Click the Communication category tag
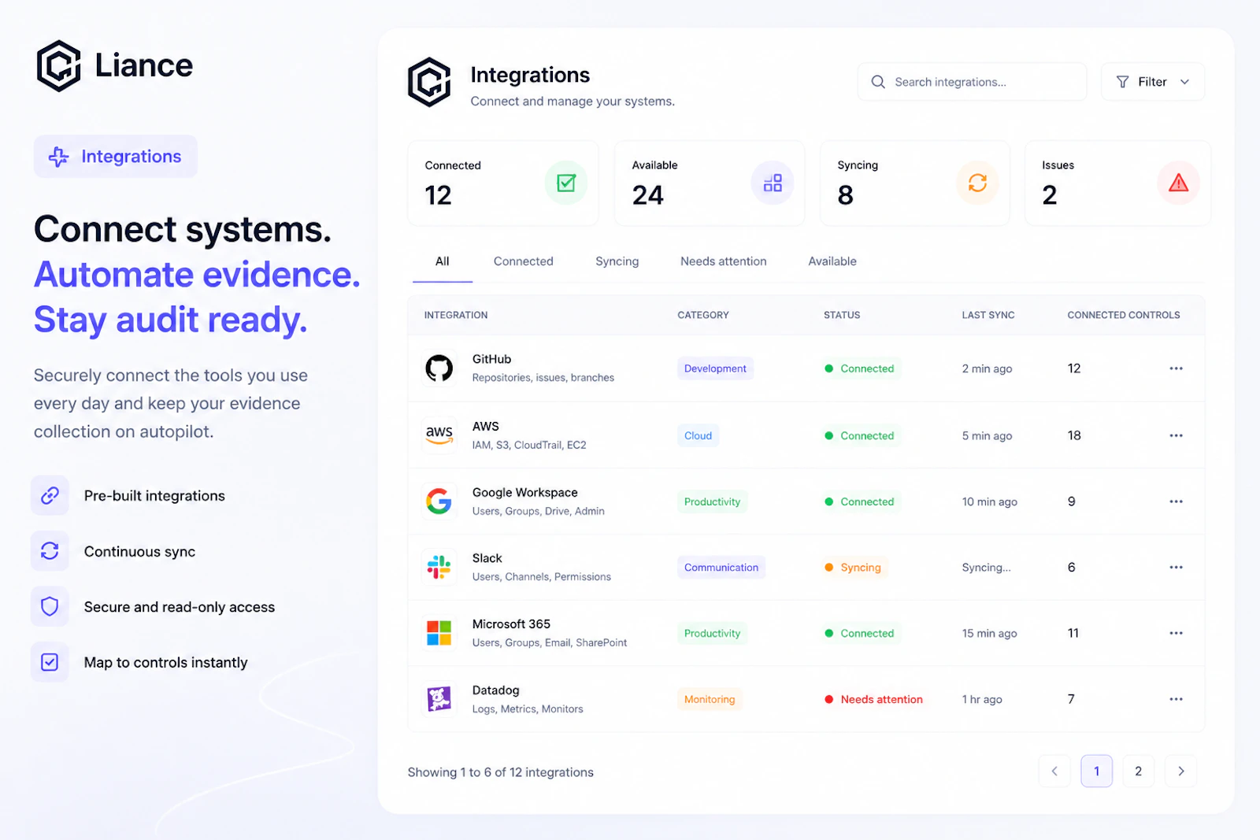1260x840 pixels. [721, 567]
